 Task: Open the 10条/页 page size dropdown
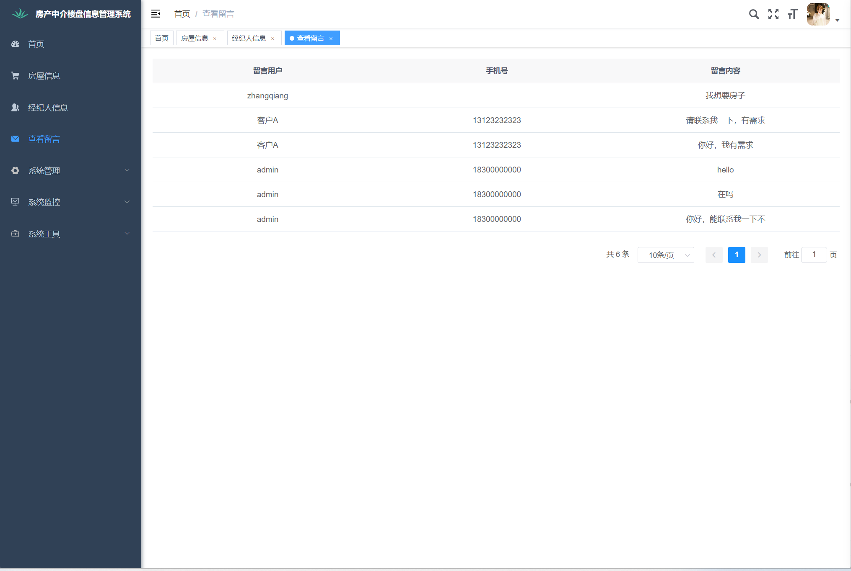[x=665, y=255]
